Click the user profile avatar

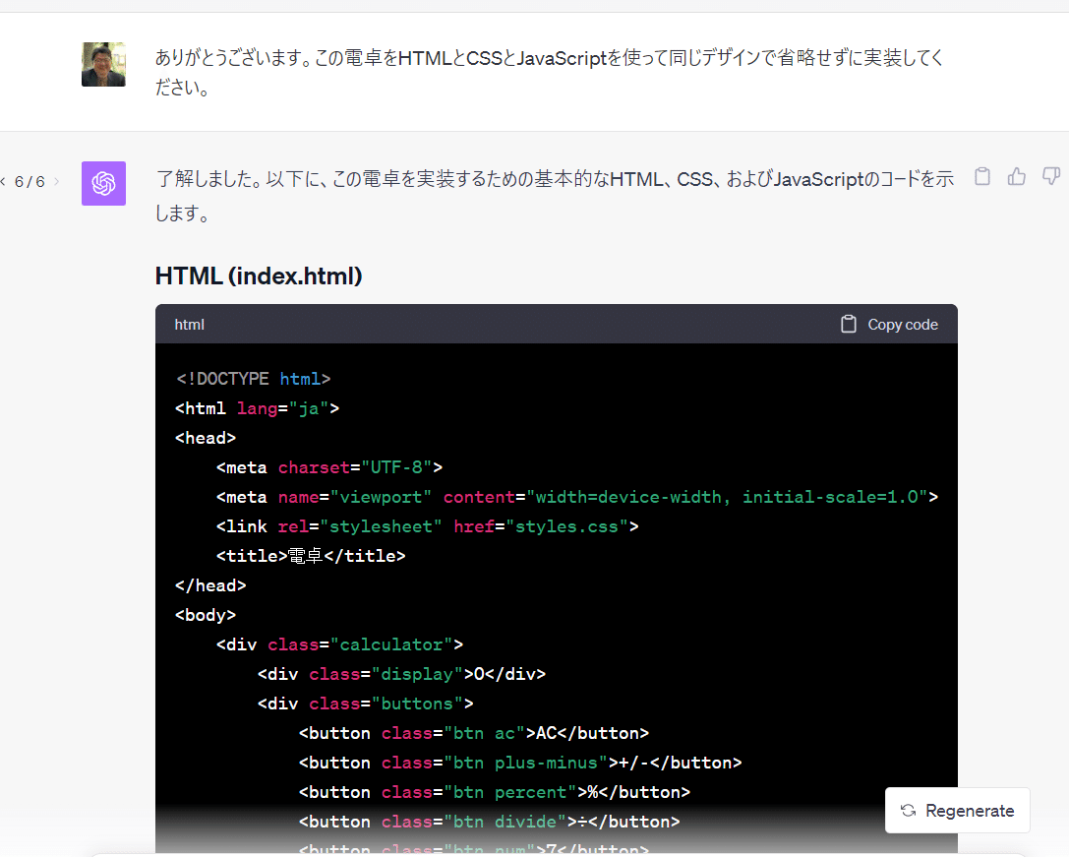pos(103,64)
